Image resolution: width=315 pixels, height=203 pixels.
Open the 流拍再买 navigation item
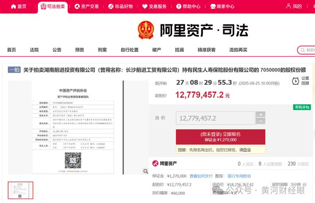(x=238, y=50)
